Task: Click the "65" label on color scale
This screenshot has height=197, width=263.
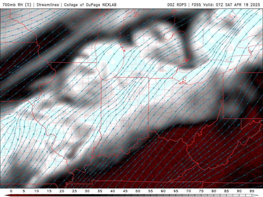Action: click(176, 191)
